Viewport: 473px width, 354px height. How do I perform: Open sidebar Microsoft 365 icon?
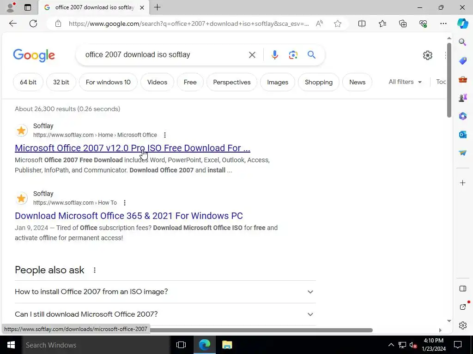463,116
